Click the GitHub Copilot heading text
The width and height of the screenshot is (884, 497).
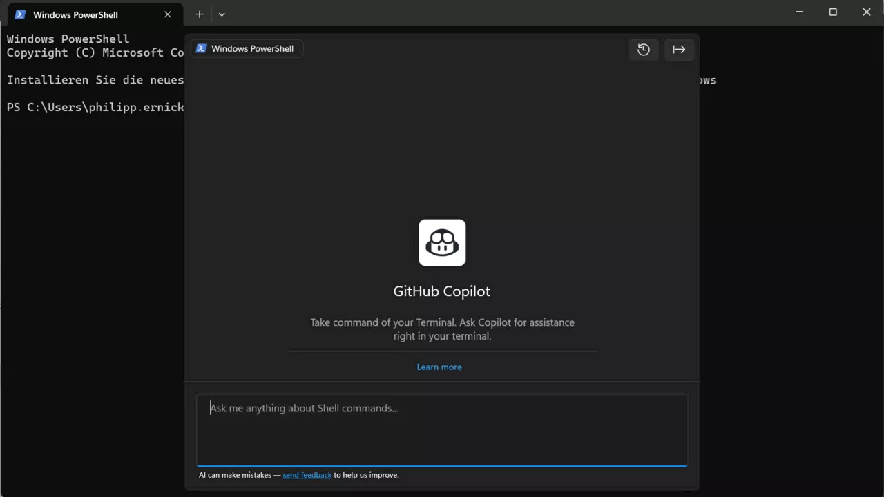tap(442, 291)
